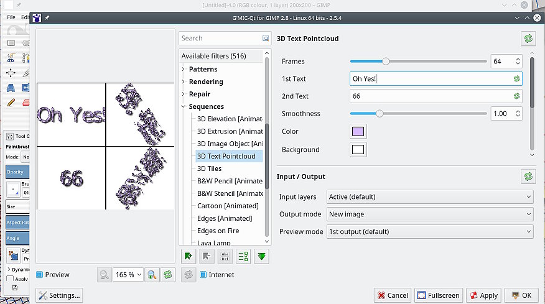Toggle the Internet checkbox
Viewport: 545px width, 304px height.
coord(203,275)
